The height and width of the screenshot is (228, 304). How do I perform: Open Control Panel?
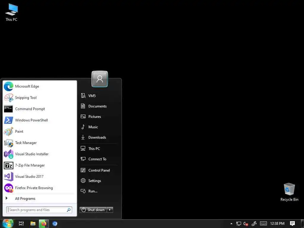[x=99, y=170]
